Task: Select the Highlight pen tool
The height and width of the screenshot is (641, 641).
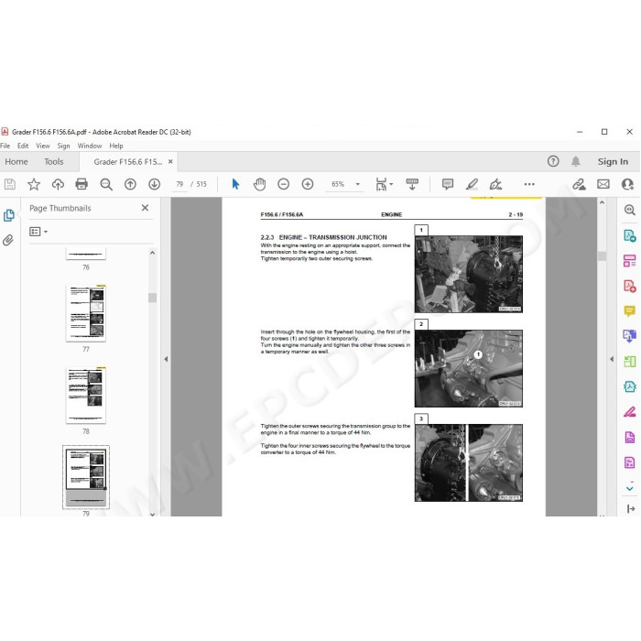Action: click(x=472, y=184)
